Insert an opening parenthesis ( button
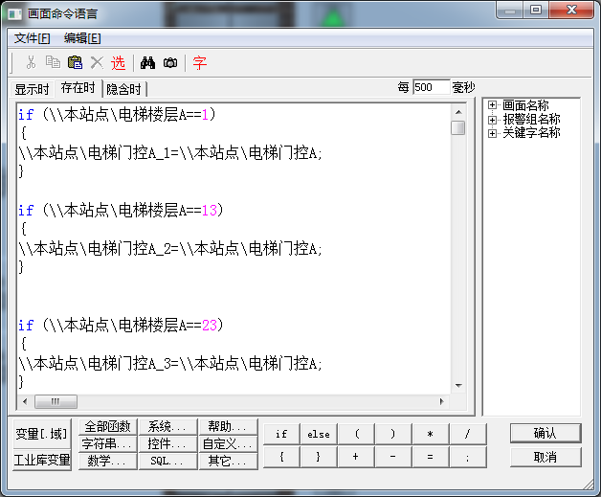 356,434
